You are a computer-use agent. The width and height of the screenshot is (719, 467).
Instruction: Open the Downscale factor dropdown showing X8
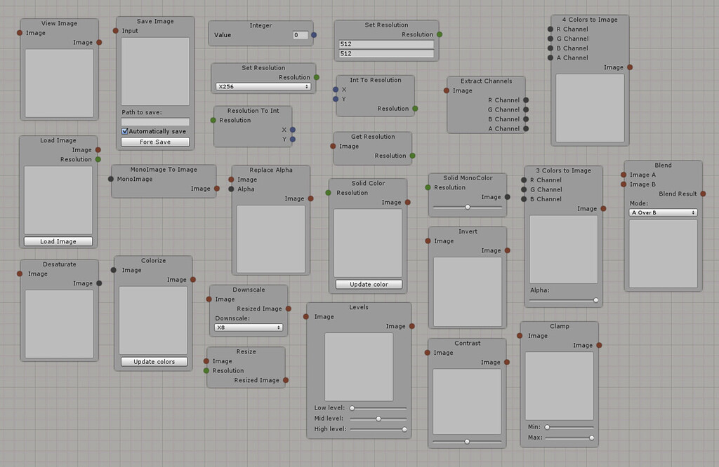249,327
